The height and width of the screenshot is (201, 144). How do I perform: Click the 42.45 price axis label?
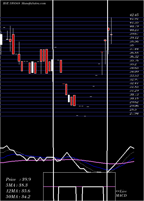(x=134, y=15)
